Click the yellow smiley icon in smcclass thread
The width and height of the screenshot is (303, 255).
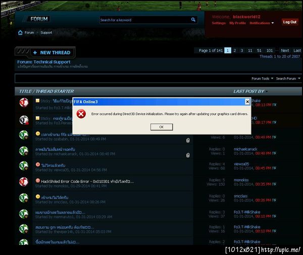tap(38, 196)
